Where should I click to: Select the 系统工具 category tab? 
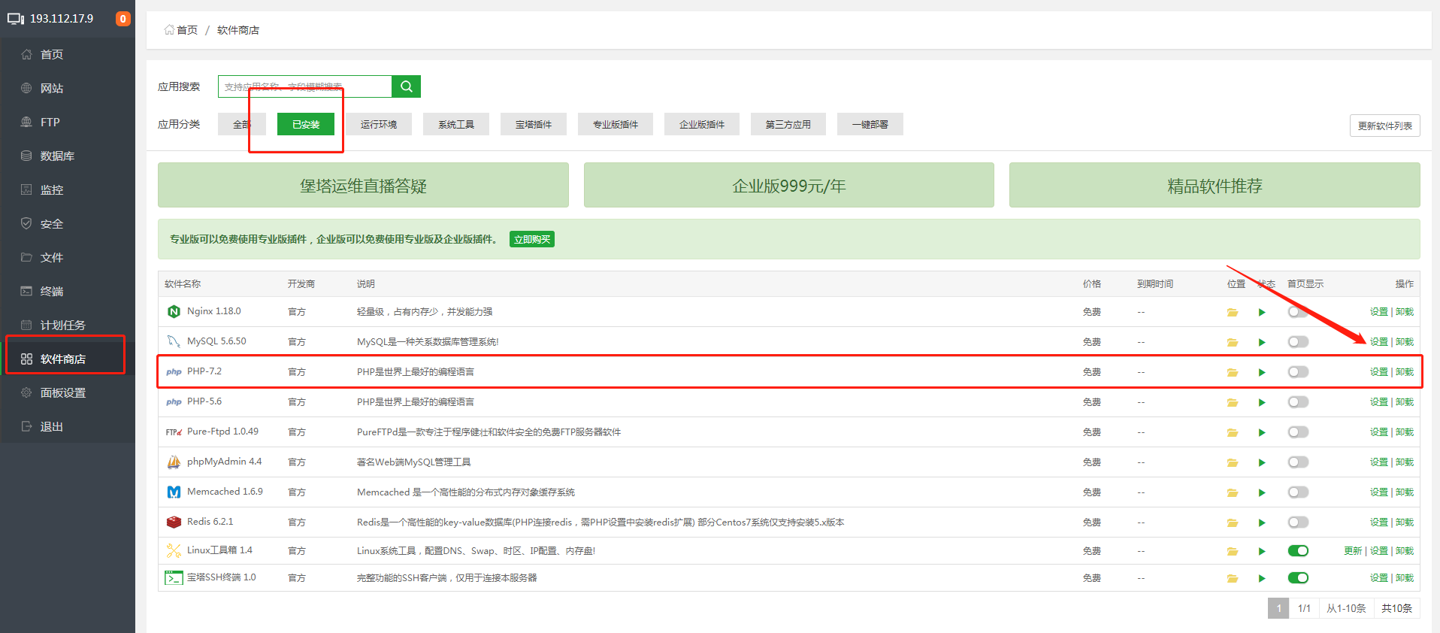click(x=456, y=124)
